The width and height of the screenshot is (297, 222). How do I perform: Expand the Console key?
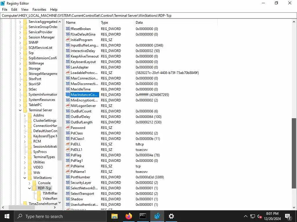[30, 183]
